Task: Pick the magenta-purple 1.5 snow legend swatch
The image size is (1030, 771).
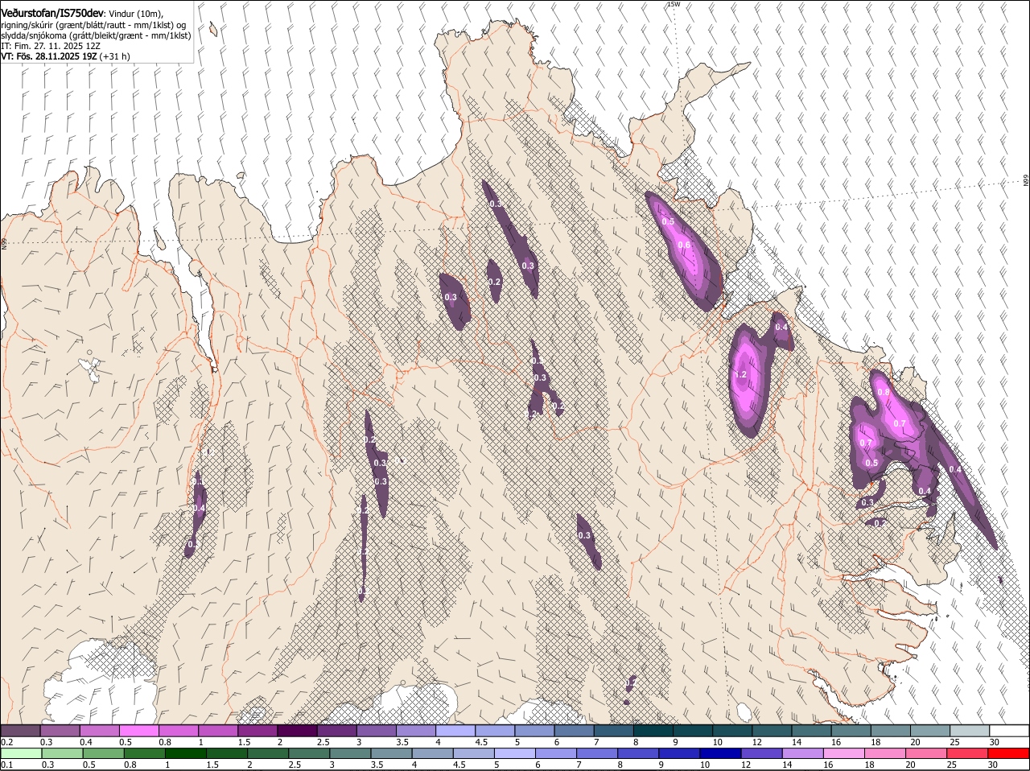Action: coord(257,731)
